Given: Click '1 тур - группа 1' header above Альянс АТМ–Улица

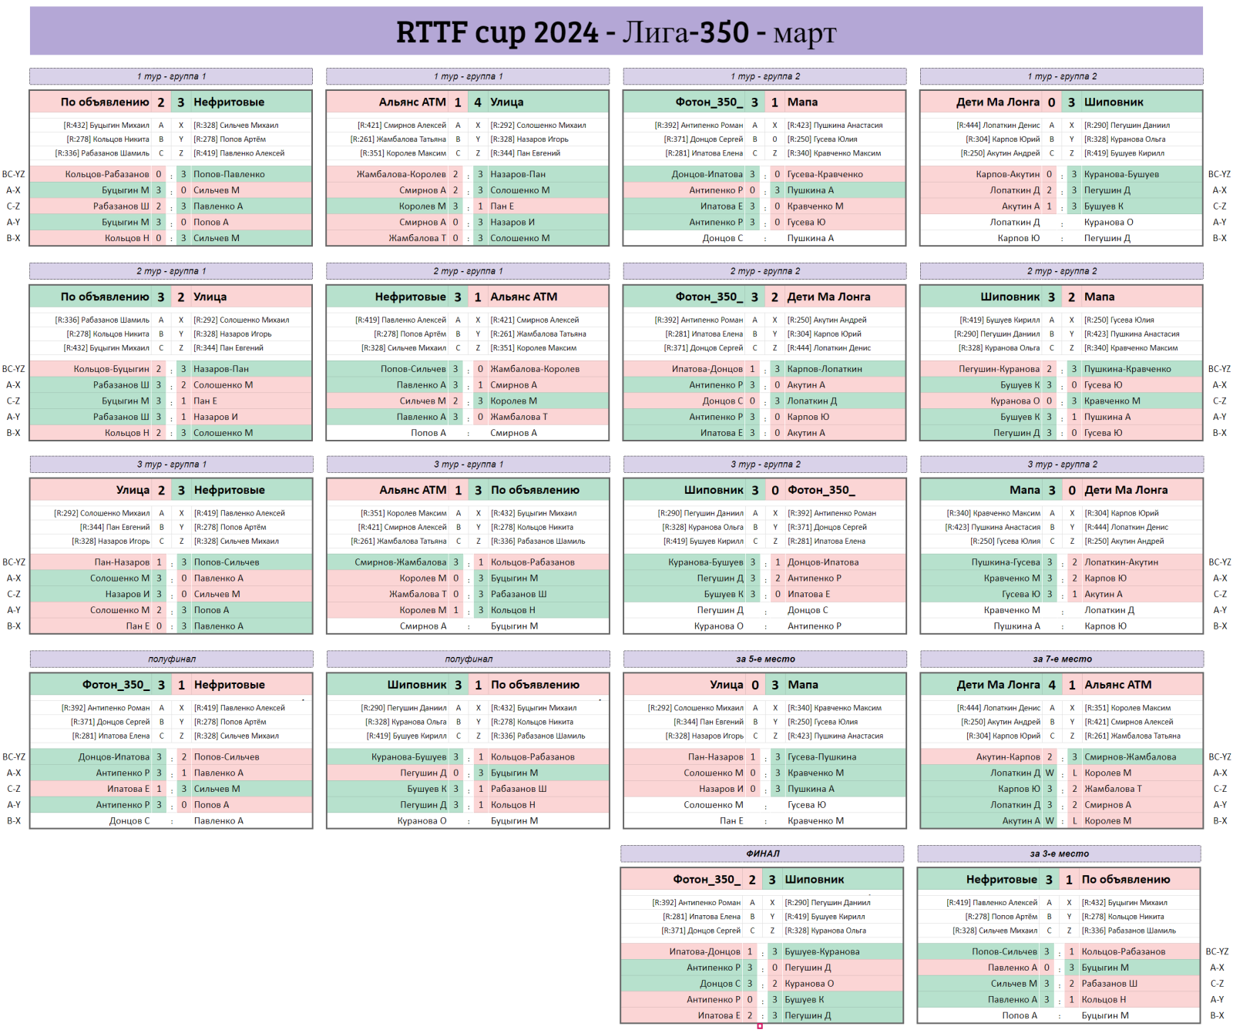Looking at the screenshot, I should [x=468, y=76].
